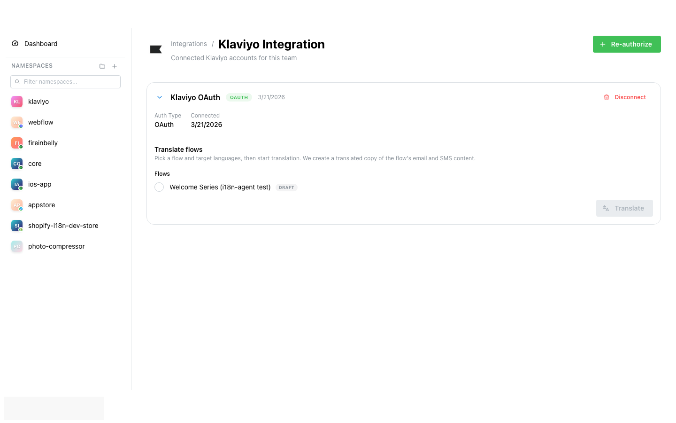Click the PC namespace avatar

coord(17,246)
